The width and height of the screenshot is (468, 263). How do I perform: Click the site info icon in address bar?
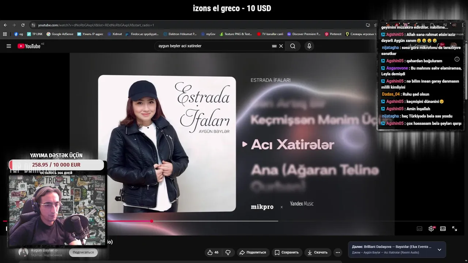33,25
